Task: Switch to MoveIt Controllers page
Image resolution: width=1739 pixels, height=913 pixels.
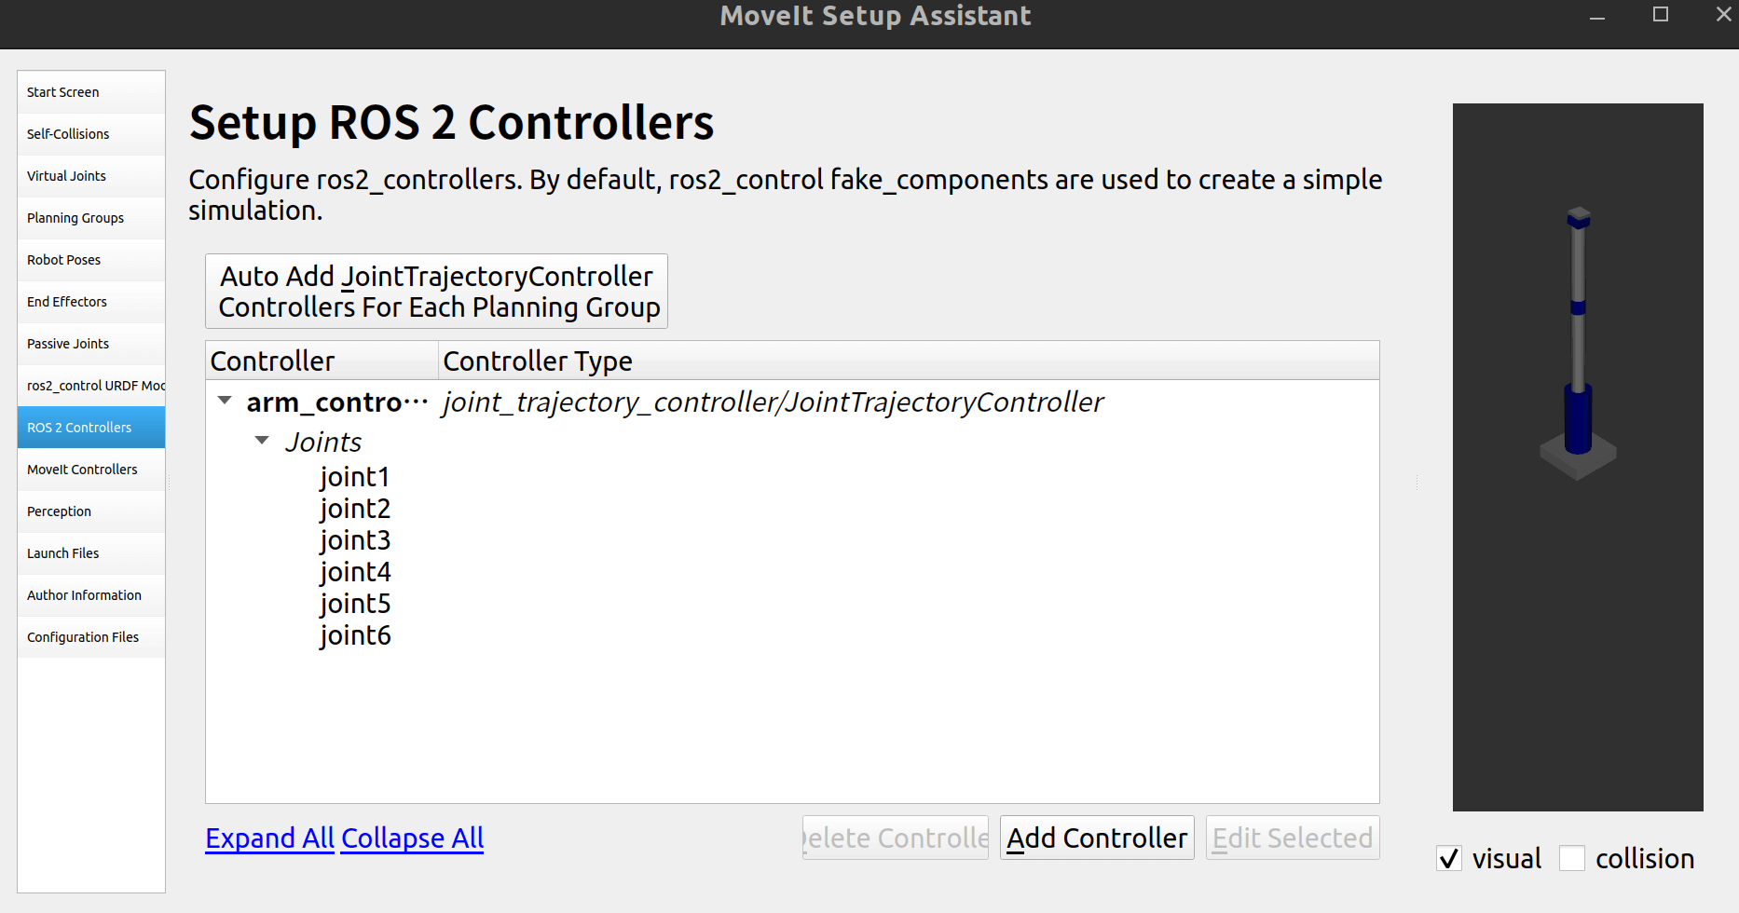Action: click(91, 470)
